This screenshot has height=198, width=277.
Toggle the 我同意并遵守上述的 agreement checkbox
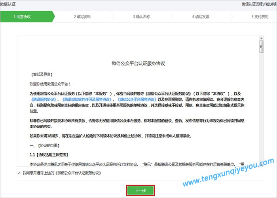click(19, 173)
